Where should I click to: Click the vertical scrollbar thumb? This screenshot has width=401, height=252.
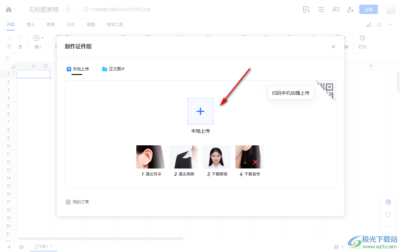[398, 82]
